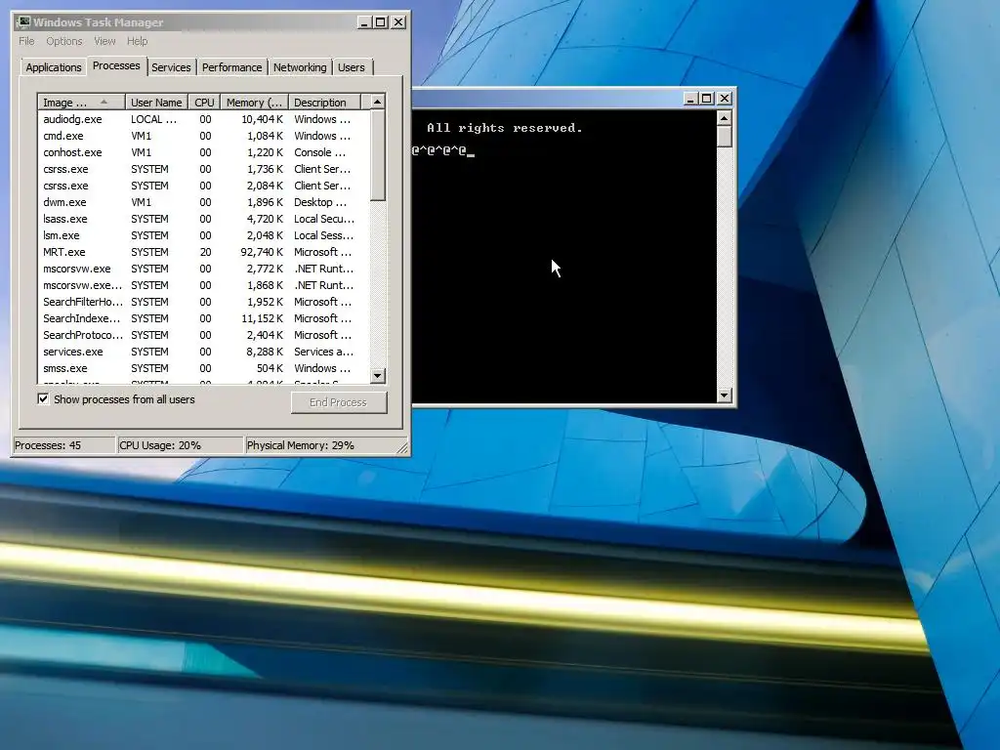Sort by Description column header
This screenshot has width=1000, height=750.
[324, 102]
